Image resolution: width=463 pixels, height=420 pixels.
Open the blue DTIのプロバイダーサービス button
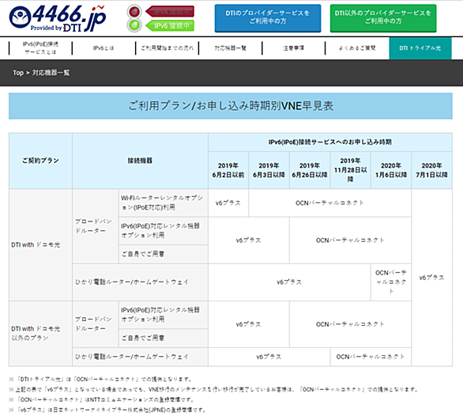click(x=268, y=18)
